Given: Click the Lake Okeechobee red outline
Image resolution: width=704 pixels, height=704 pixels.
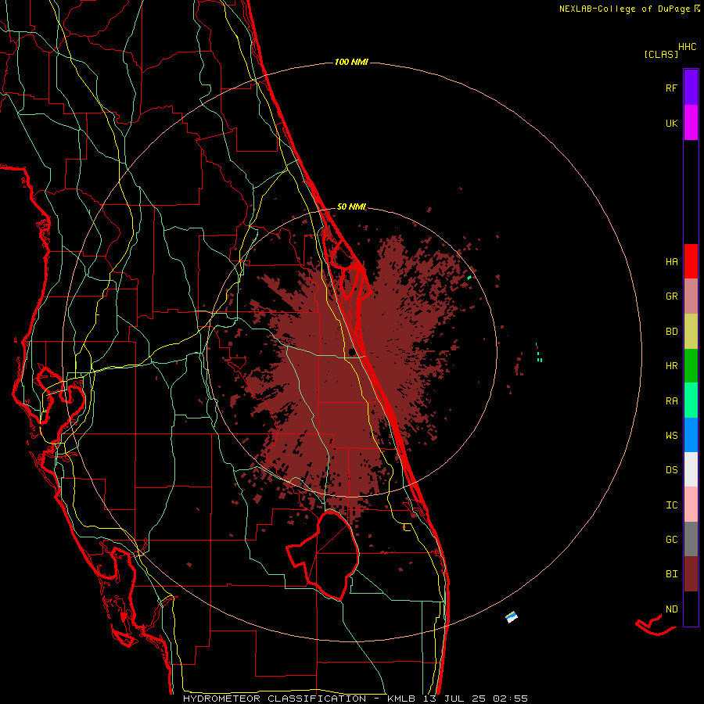Looking at the screenshot, I should pos(323,555).
